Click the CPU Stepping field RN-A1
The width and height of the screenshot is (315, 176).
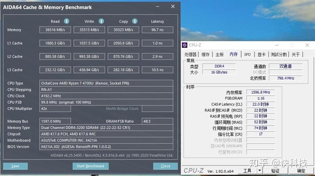tap(106, 90)
